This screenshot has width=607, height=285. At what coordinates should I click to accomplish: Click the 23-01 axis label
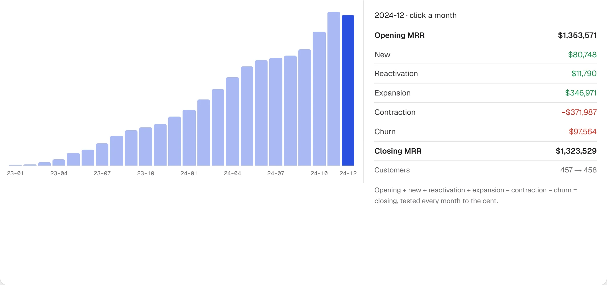pos(15,173)
